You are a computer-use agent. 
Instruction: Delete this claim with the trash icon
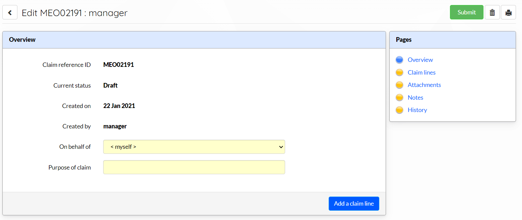[x=492, y=12]
